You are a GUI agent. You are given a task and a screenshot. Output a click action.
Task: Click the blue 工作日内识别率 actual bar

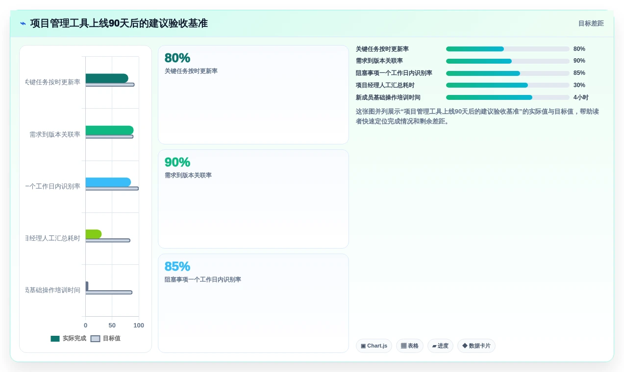(x=108, y=182)
